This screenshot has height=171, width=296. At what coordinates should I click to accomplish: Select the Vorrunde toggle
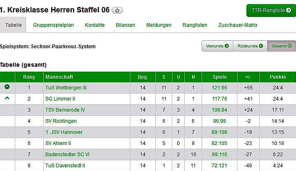[217, 46]
